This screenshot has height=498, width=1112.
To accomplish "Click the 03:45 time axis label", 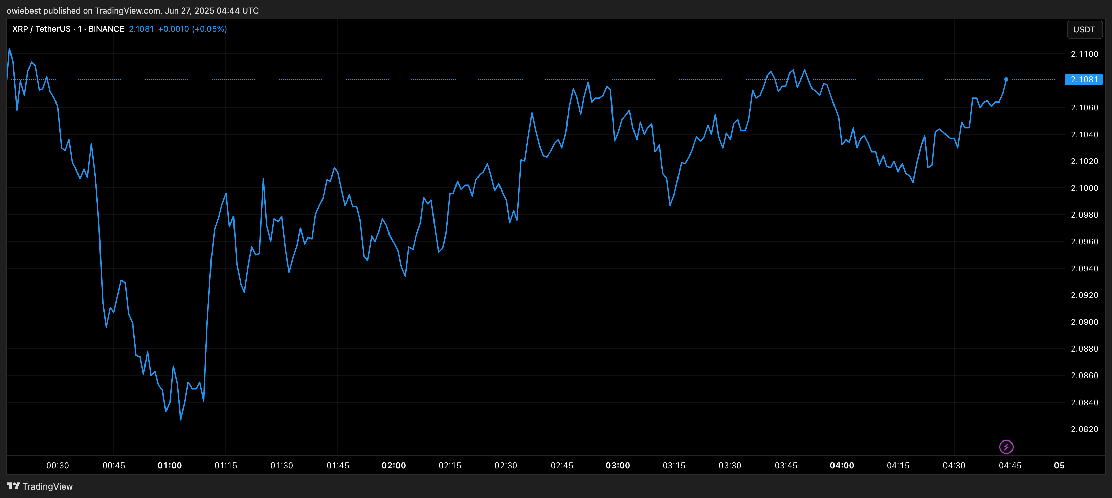I will 786,465.
